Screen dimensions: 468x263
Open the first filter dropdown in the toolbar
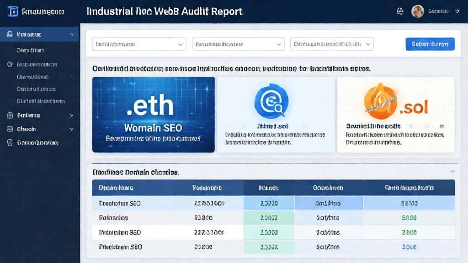[139, 44]
